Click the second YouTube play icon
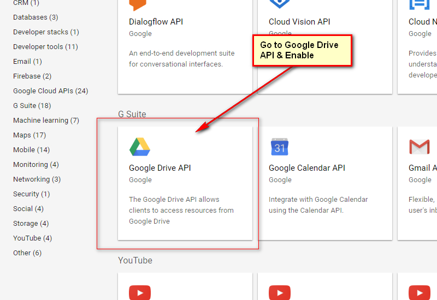This screenshot has height=300, width=437. 280,292
